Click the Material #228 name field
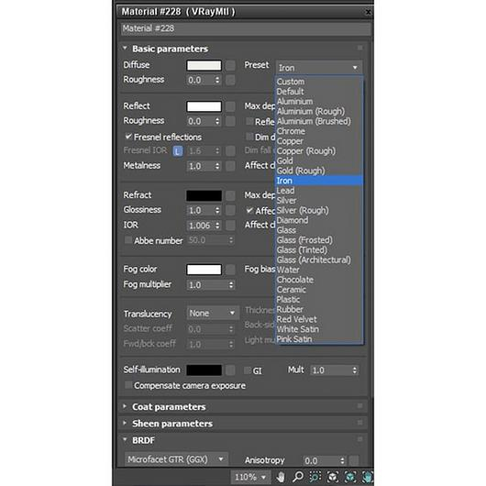486x486 pixels. click(x=246, y=28)
